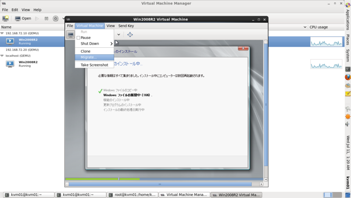Open the dropdown arrow in the VM window toolbar
Viewport: 351px width, 198px height.
pyautogui.click(x=118, y=35)
